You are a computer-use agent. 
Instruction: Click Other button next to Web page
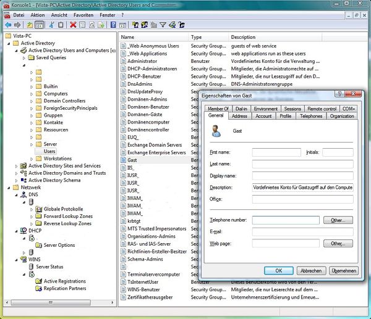338,244
